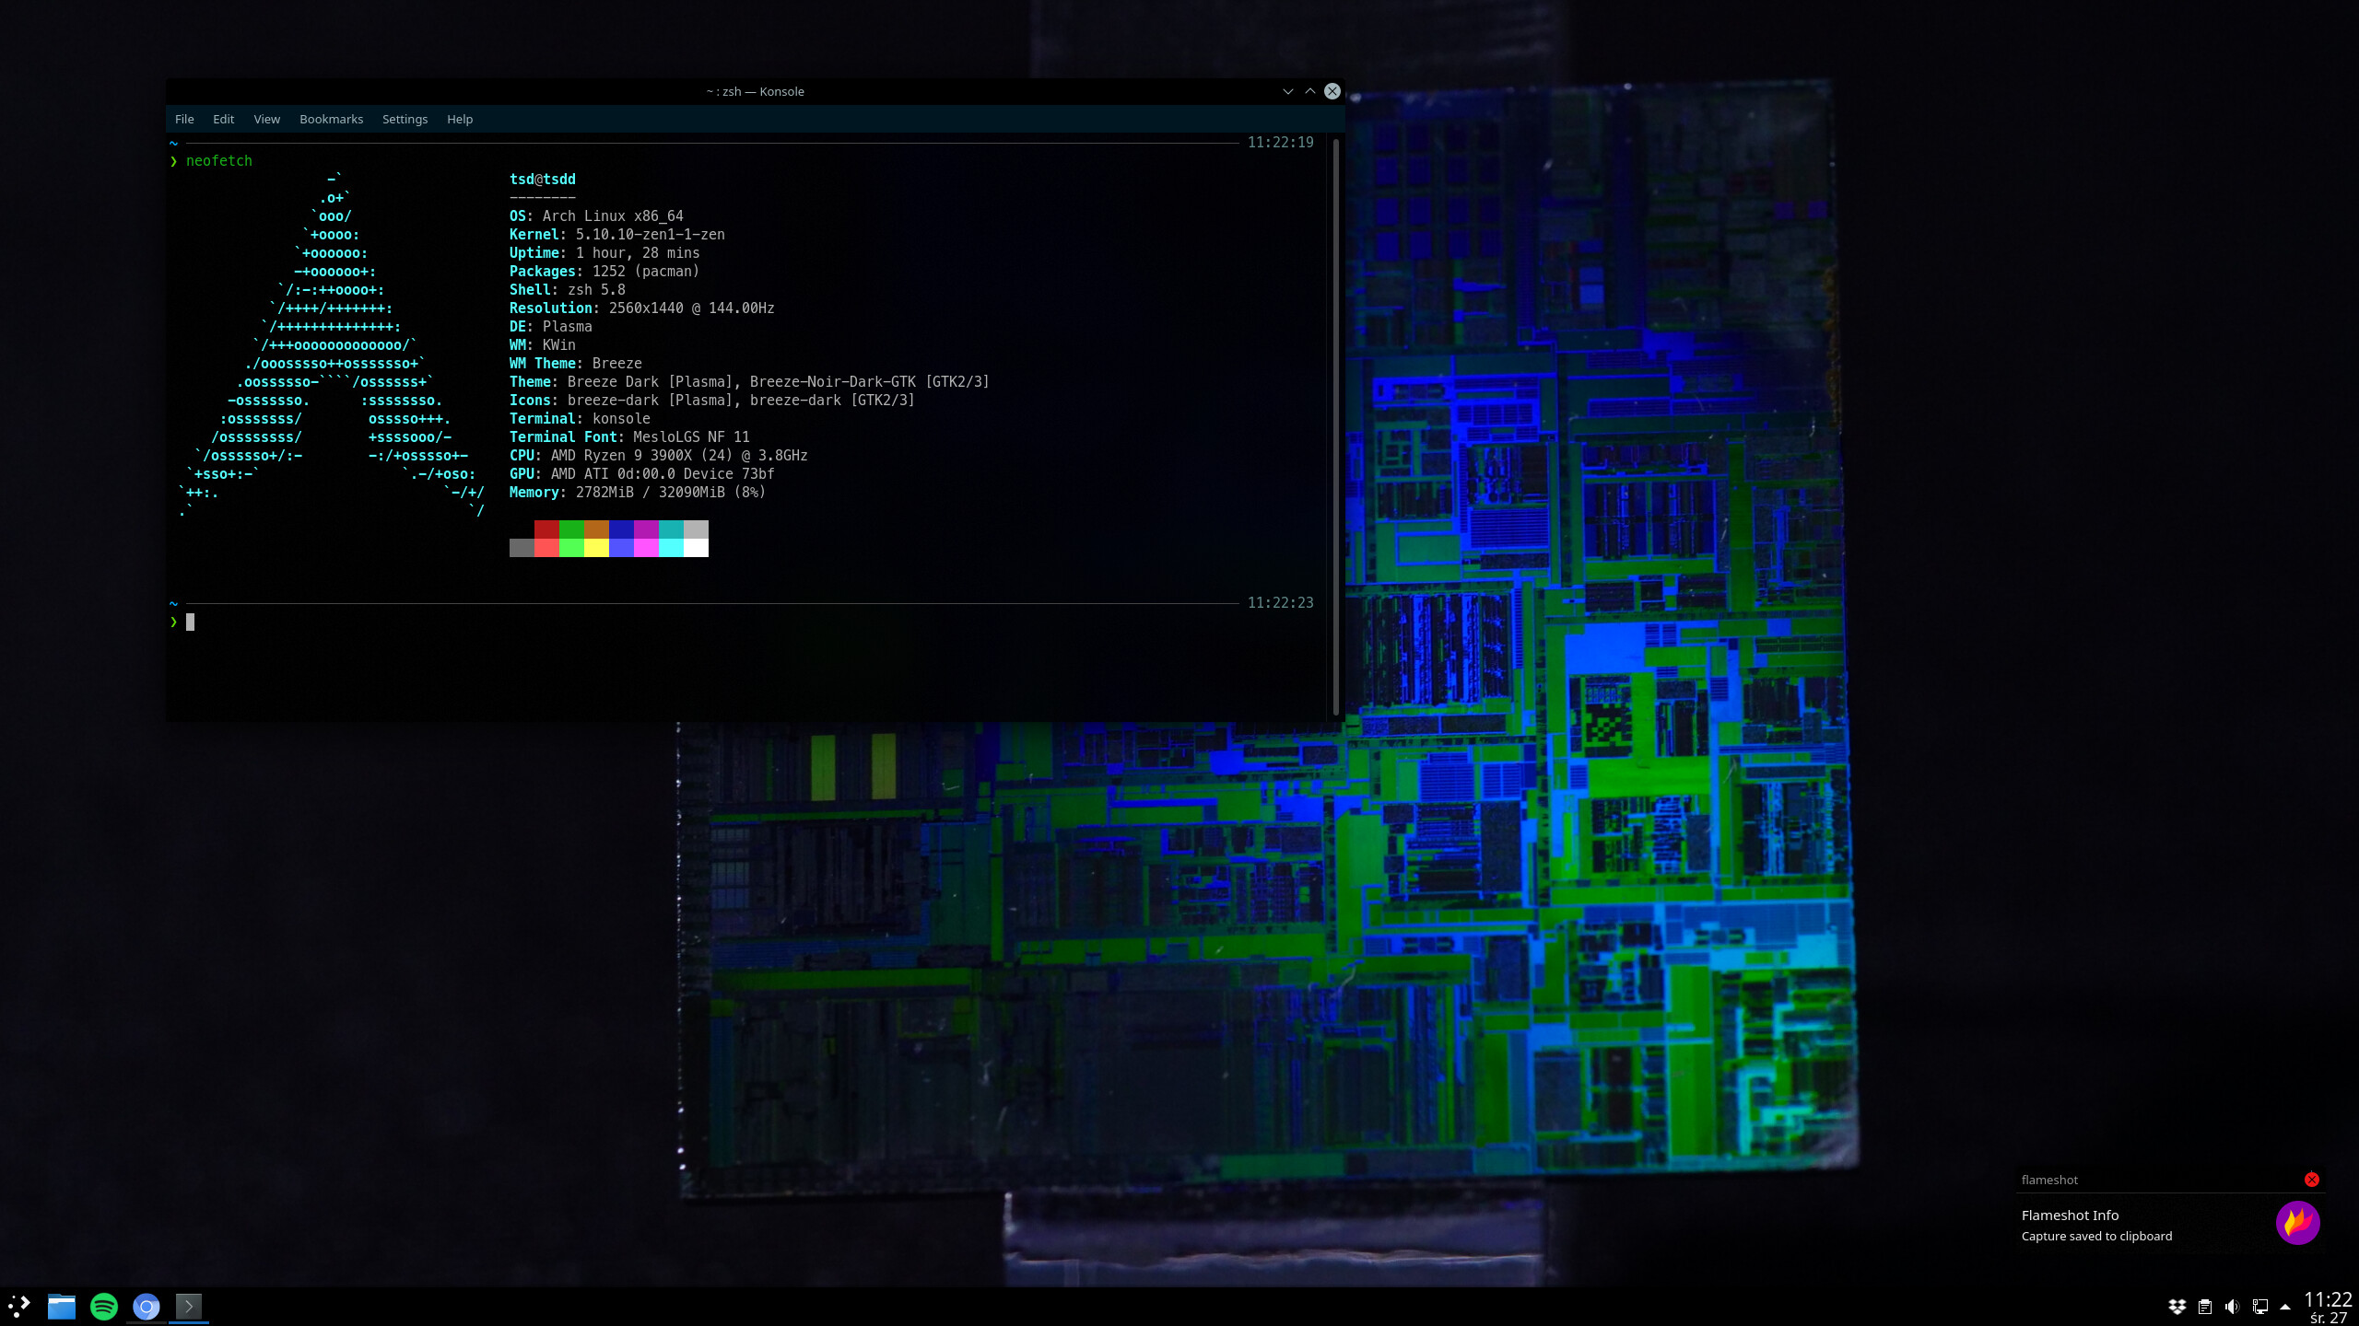The height and width of the screenshot is (1326, 2359).
Task: Click the 'neofetch' command text
Action: [219, 160]
